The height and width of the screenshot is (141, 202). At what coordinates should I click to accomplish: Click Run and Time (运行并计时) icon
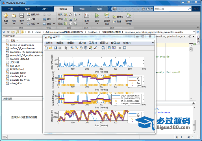[x=129, y=16]
